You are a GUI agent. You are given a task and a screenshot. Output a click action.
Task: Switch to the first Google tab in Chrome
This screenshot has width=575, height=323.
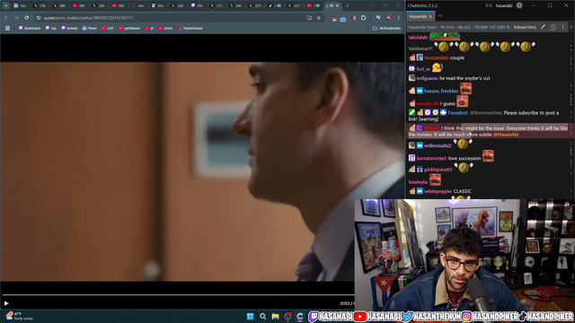tap(20, 5)
